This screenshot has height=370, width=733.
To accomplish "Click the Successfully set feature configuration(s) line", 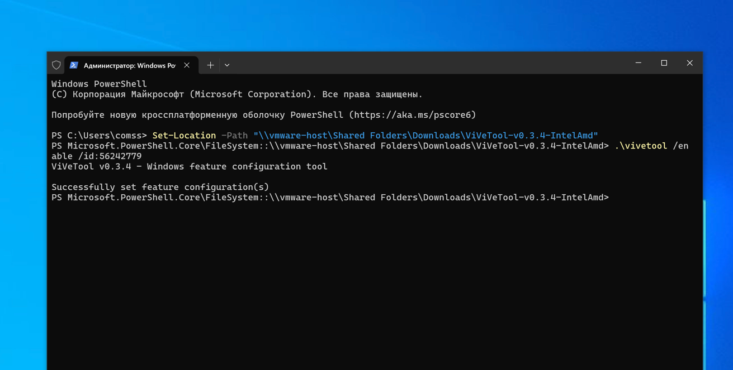I will pos(160,188).
